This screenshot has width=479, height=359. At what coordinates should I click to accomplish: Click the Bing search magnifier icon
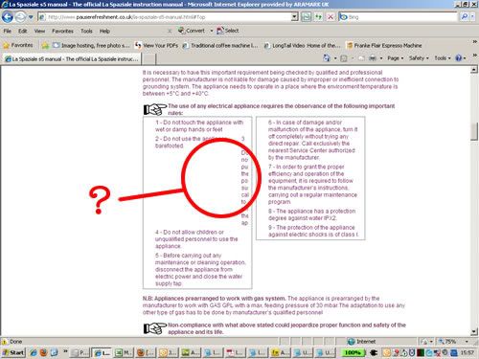click(465, 16)
